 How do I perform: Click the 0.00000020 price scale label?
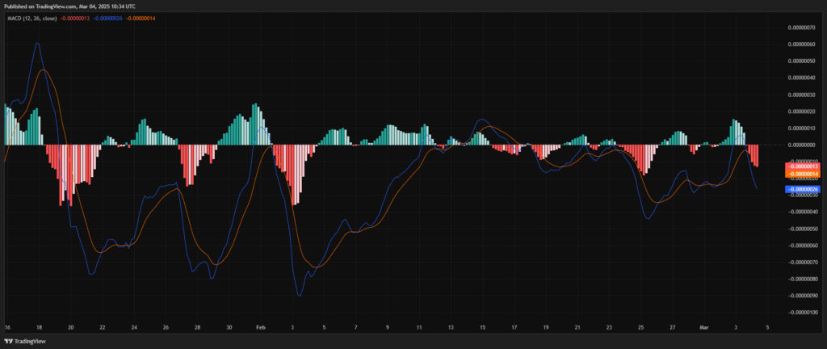(x=803, y=111)
